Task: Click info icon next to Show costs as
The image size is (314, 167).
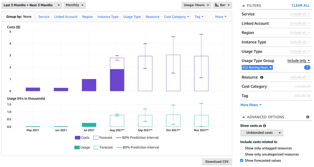Action: click(x=264, y=126)
